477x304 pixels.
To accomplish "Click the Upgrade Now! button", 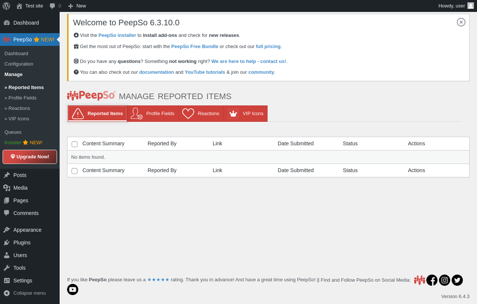I will point(30,157).
